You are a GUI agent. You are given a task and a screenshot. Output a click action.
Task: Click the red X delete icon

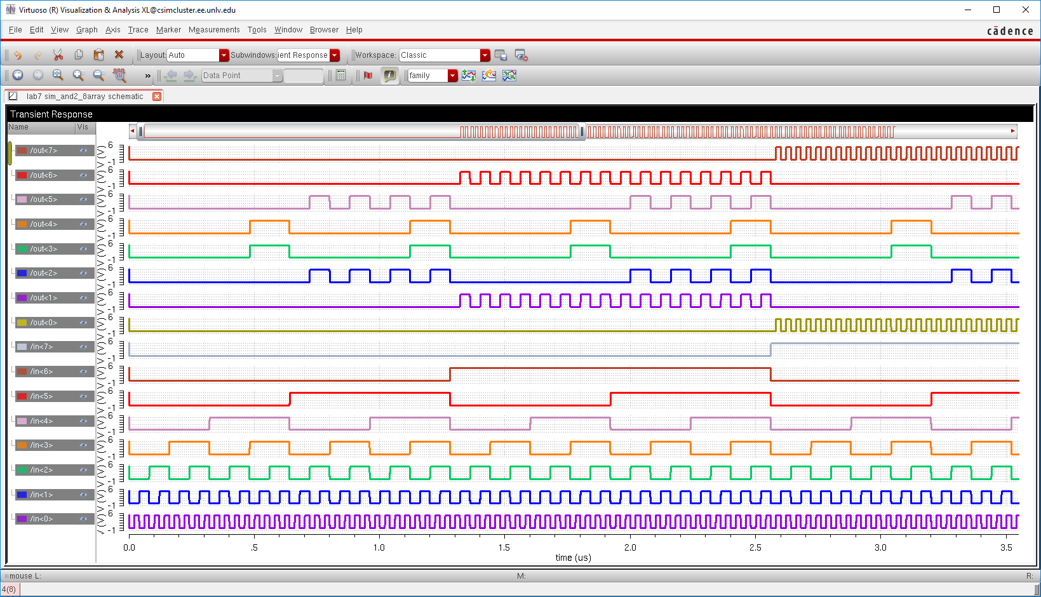119,55
